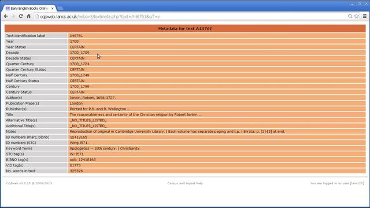Click the Year value 1700
The image size is (370, 208).
point(74,42)
